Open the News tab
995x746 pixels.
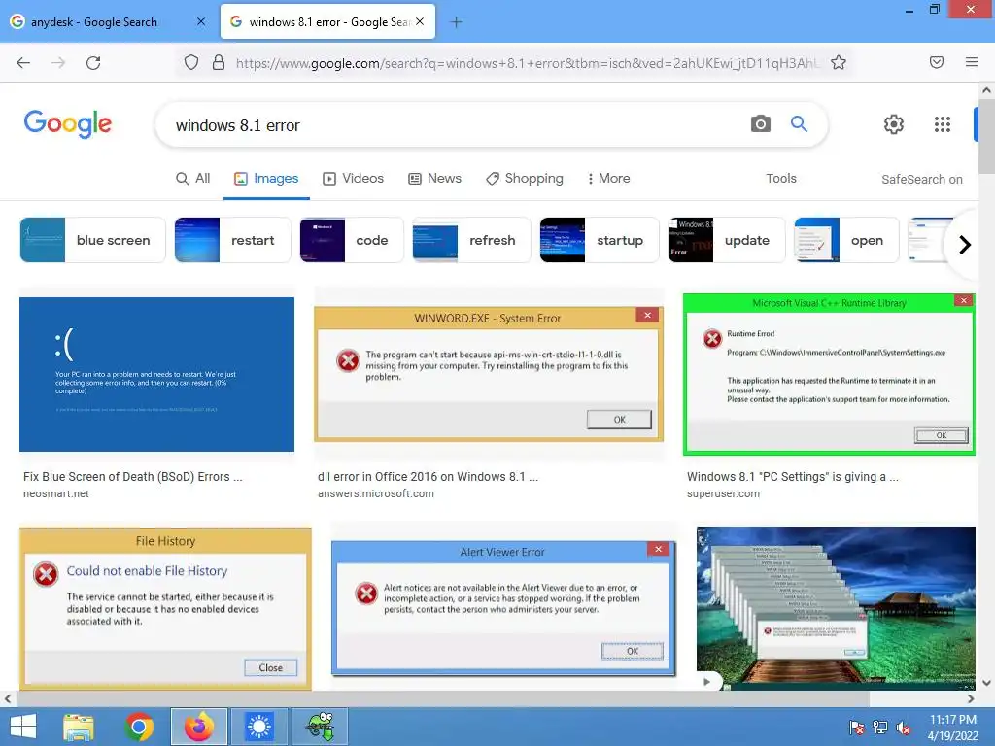point(434,179)
